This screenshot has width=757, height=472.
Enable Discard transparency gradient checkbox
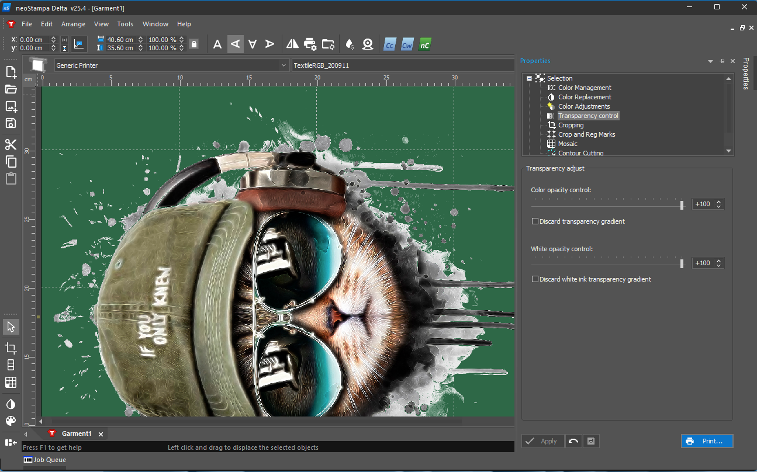[535, 221]
